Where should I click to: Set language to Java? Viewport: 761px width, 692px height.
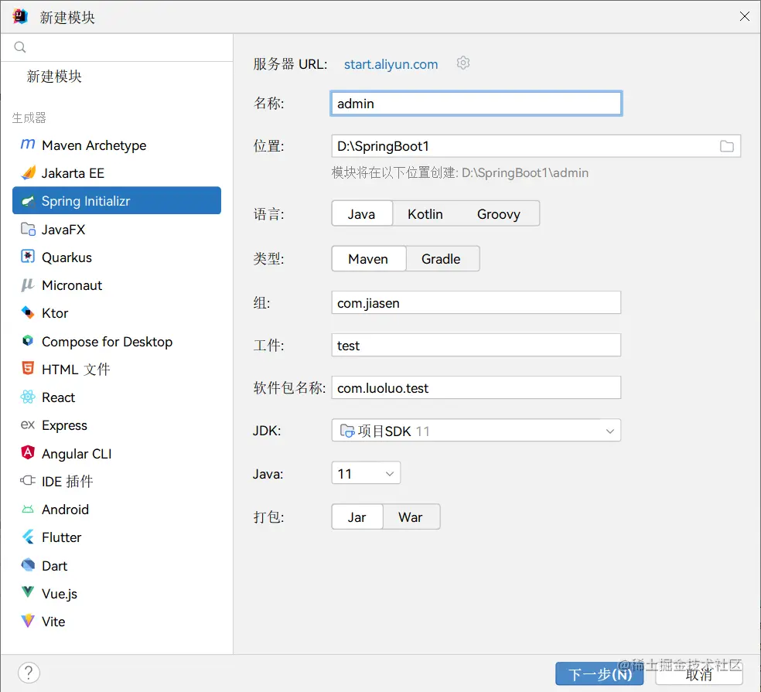tap(362, 214)
